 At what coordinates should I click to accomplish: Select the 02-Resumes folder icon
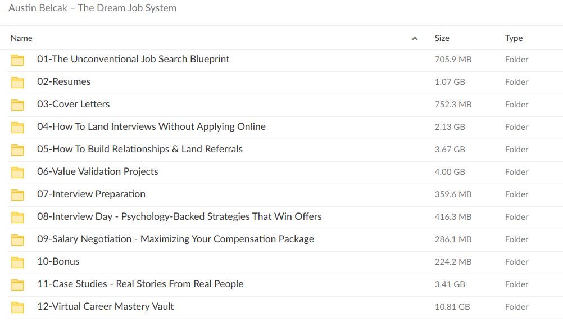17,82
